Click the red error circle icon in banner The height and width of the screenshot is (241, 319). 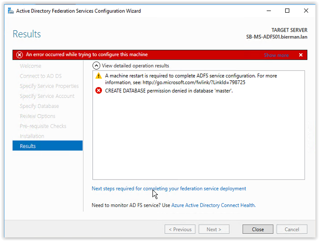[x=19, y=55]
